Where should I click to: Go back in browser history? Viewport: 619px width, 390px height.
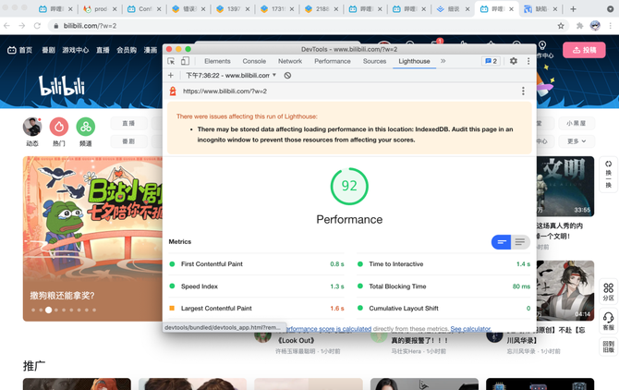pos(6,26)
